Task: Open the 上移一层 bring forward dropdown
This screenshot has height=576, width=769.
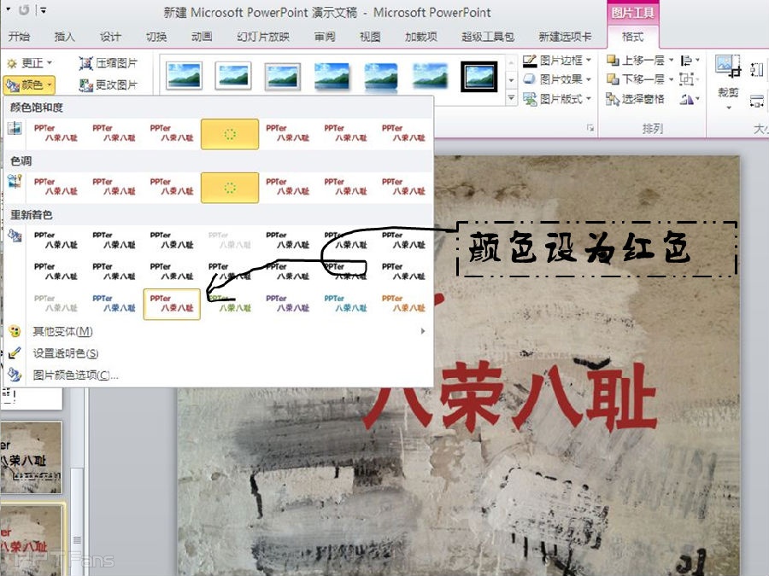Action: [672, 61]
